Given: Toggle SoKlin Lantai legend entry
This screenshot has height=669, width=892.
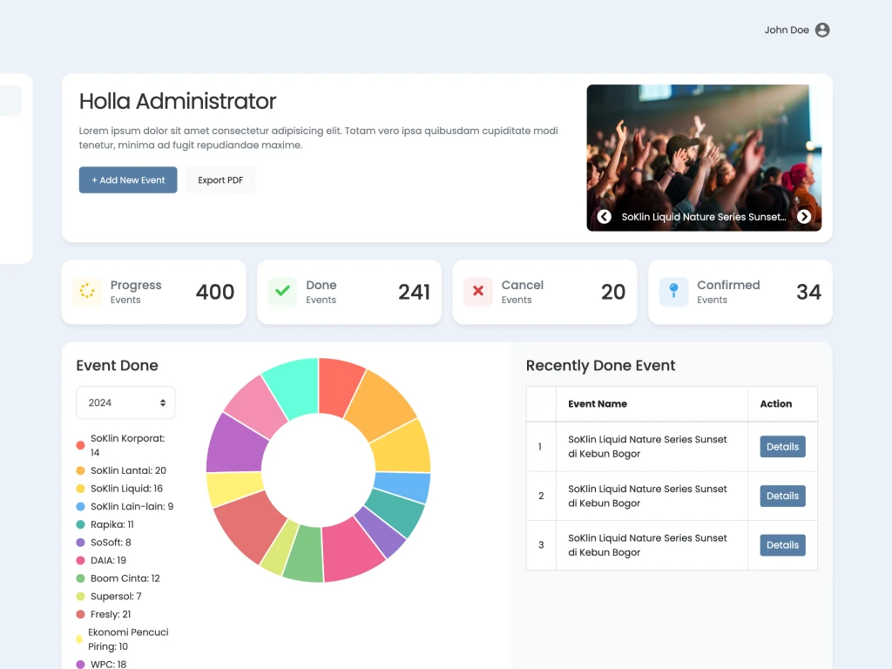Looking at the screenshot, I should click(128, 470).
